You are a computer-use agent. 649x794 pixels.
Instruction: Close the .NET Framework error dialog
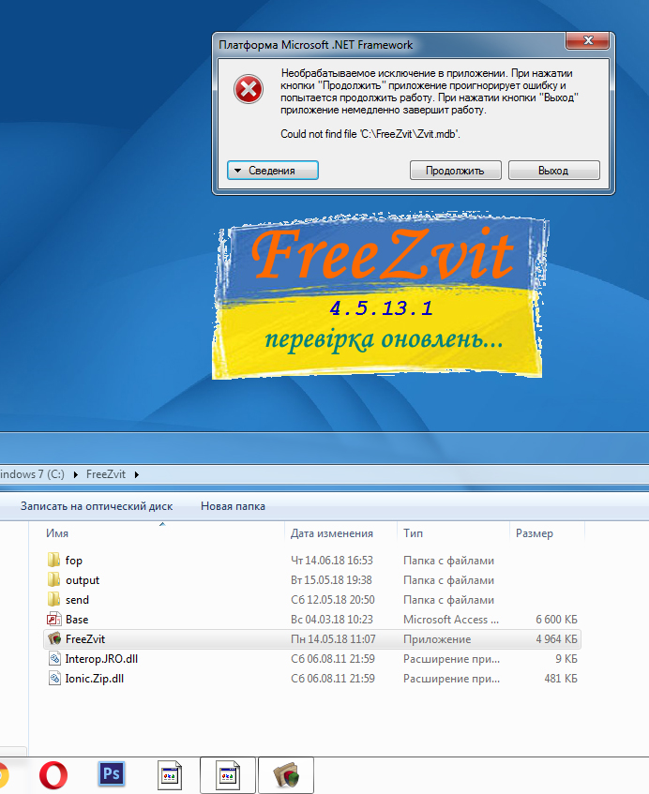tap(589, 43)
